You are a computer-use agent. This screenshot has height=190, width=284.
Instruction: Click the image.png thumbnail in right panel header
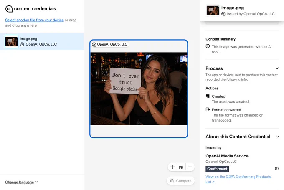(213, 10)
